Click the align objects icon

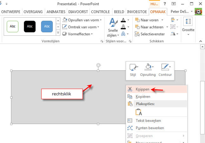(173, 20)
